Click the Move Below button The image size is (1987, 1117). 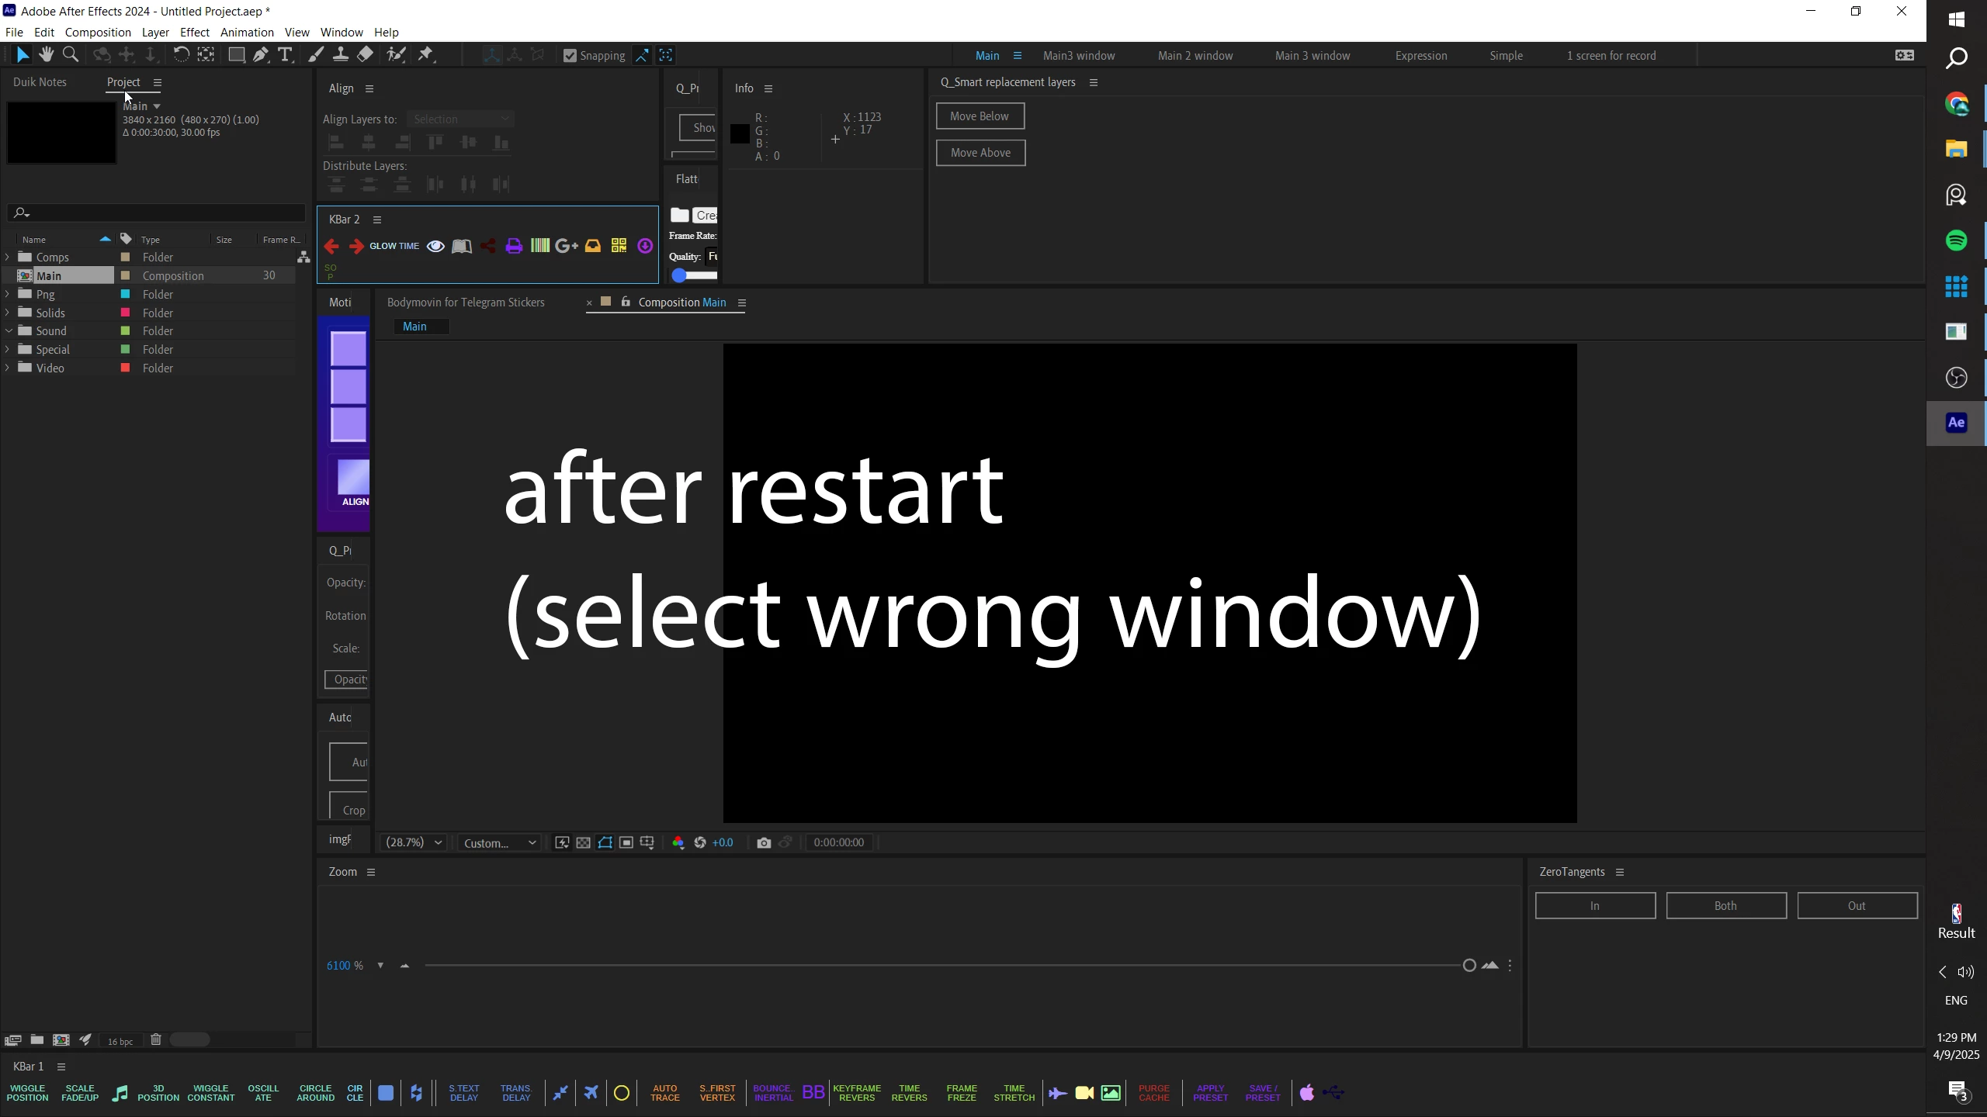point(980,116)
